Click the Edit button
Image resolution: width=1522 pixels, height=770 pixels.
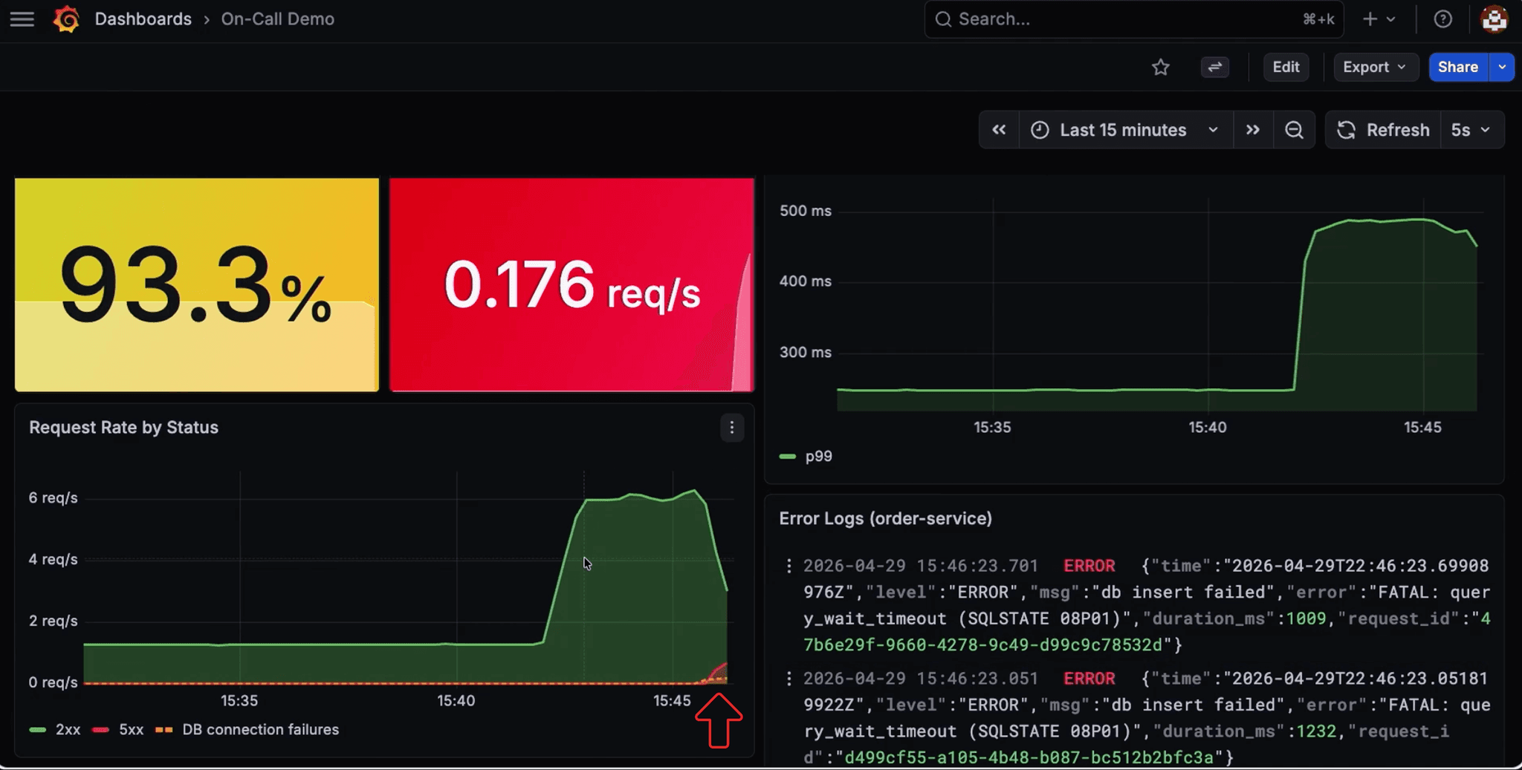pyautogui.click(x=1286, y=68)
